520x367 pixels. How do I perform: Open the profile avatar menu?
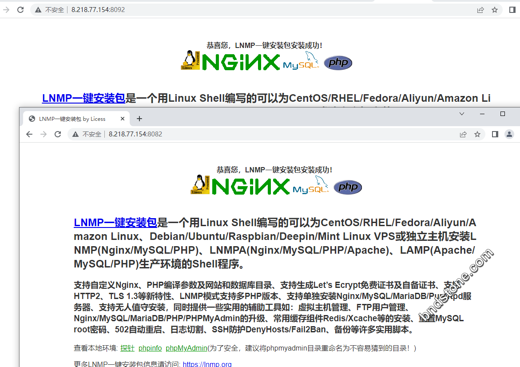click(x=509, y=134)
